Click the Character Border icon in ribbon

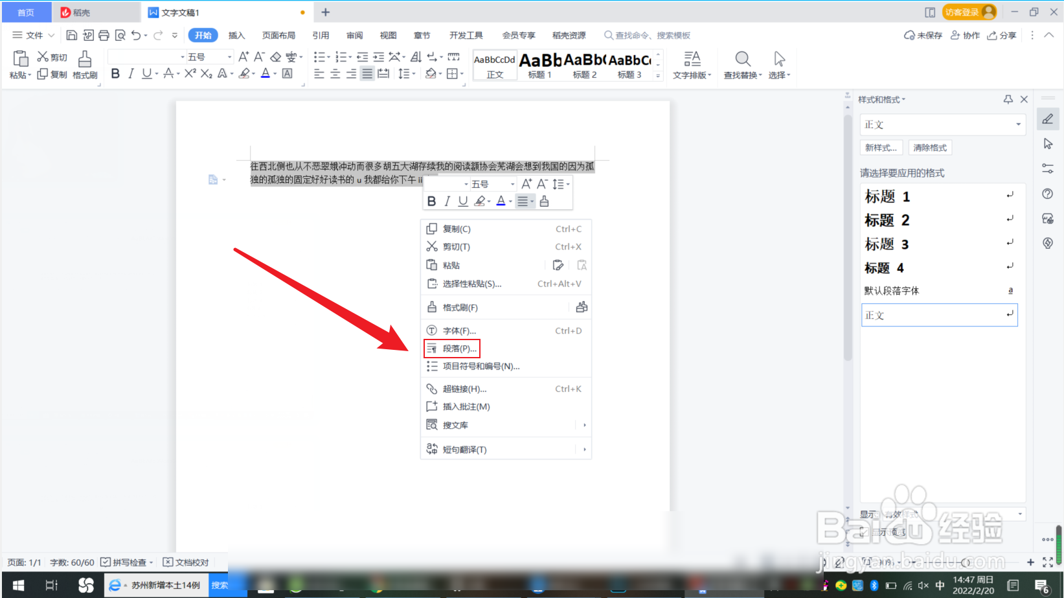(287, 74)
